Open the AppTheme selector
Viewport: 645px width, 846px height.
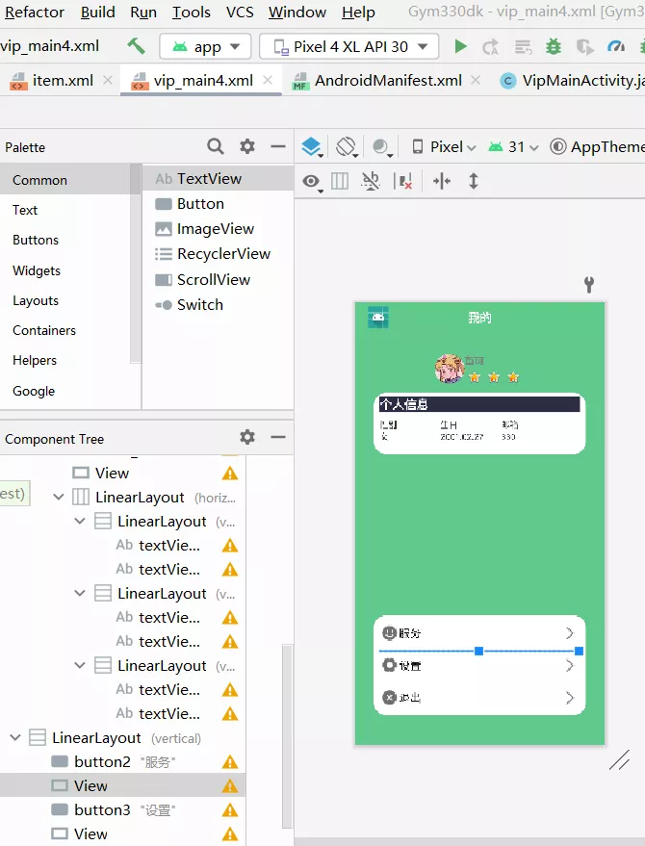coord(597,146)
